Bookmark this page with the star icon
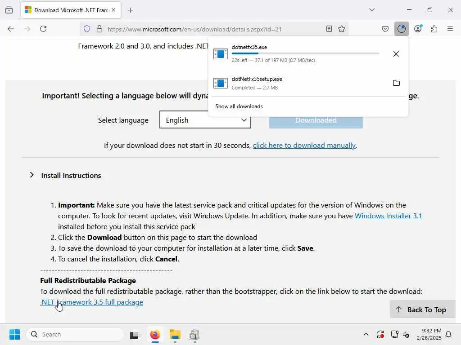Image resolution: width=461 pixels, height=345 pixels. 342,29
